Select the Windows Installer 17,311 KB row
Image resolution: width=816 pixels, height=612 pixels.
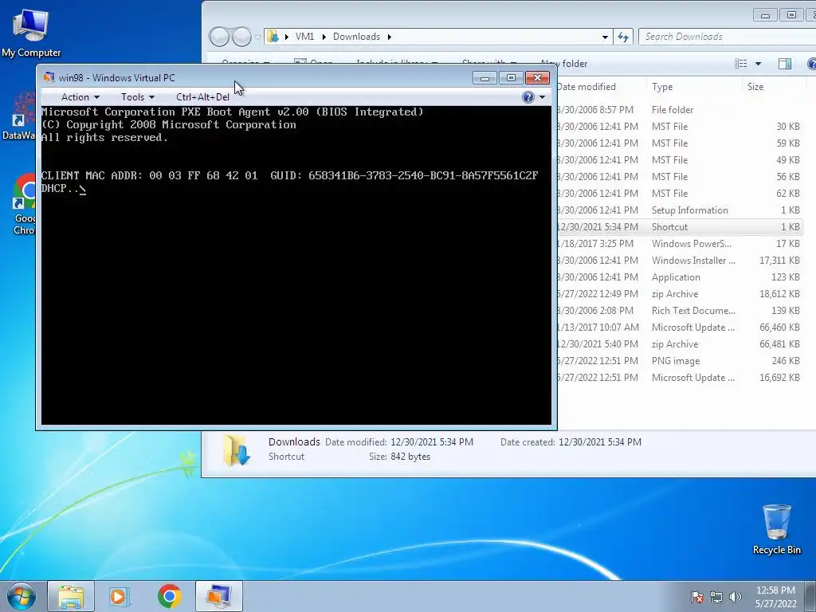[x=680, y=261]
